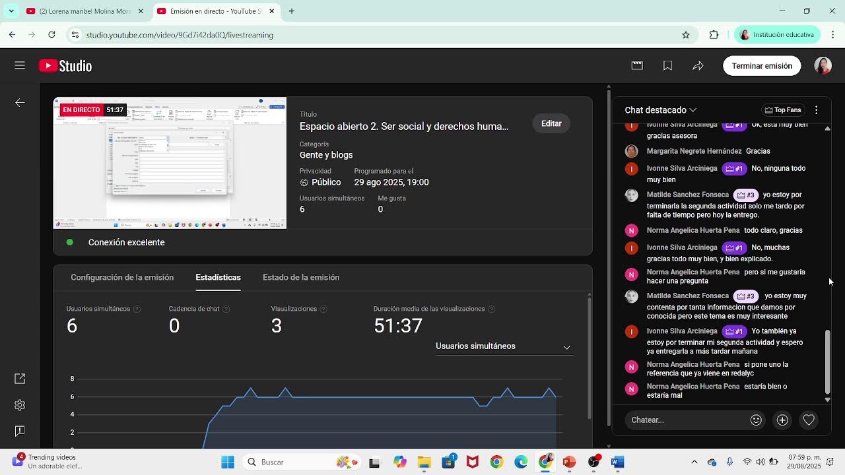Open the emoji picker in chat
845x475 pixels.
[756, 420]
